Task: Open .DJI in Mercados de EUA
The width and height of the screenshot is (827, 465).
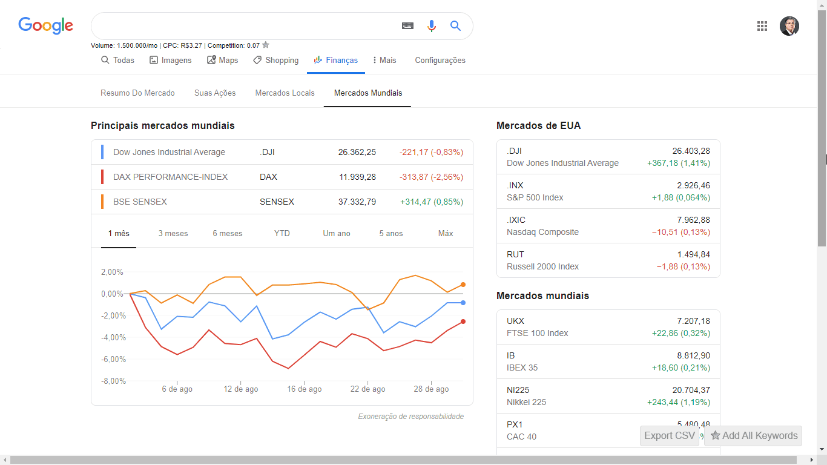Action: [x=608, y=157]
